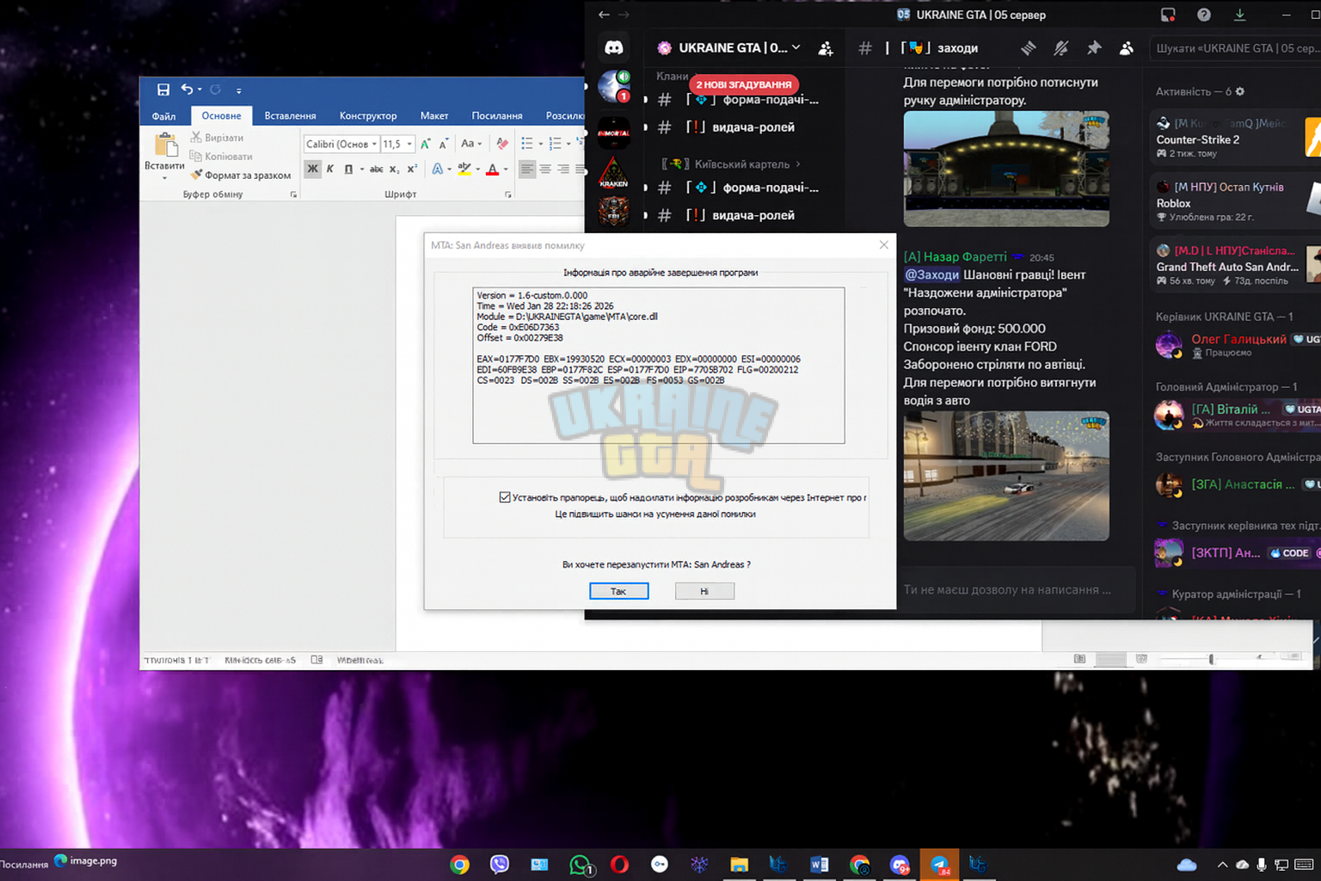Open the font size 11,5 dropdown
1321x881 pixels.
[409, 144]
